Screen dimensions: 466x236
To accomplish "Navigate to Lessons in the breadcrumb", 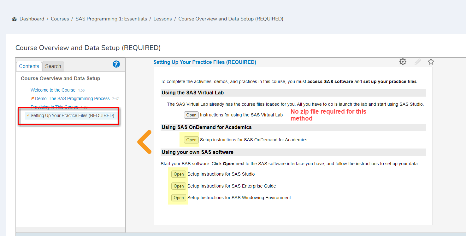I will pyautogui.click(x=163, y=19).
